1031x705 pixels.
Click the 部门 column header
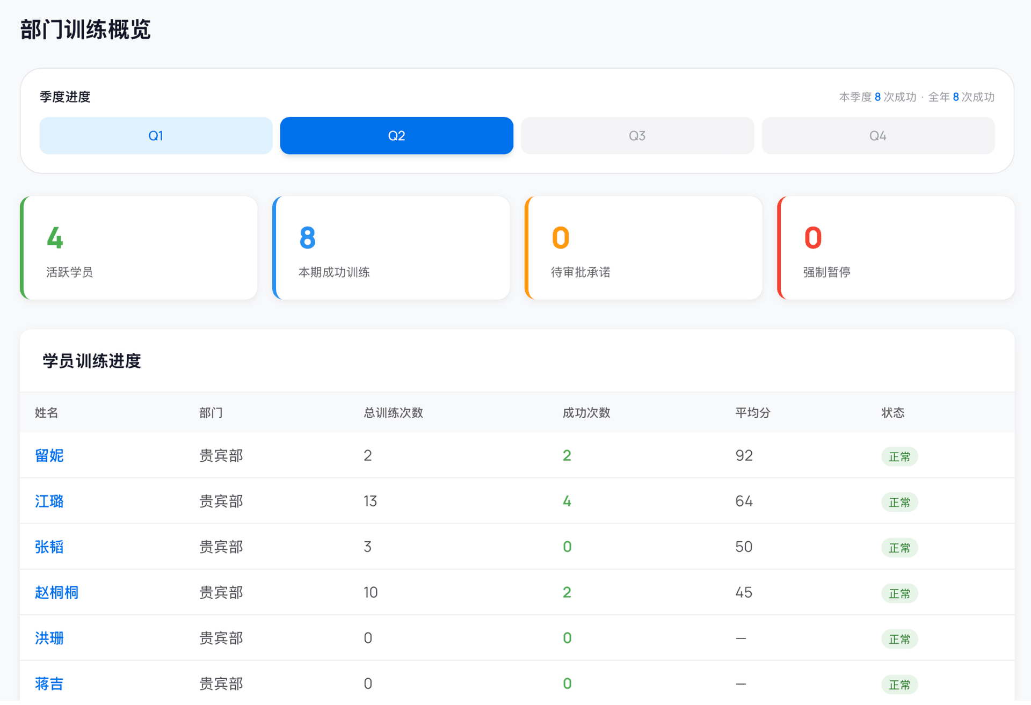tap(211, 413)
